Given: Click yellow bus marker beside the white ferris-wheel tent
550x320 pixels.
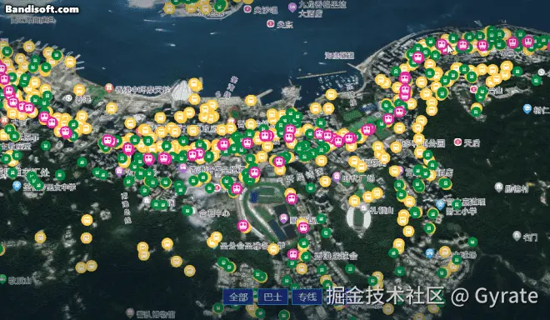Looking at the screenshot, I should 195,84.
